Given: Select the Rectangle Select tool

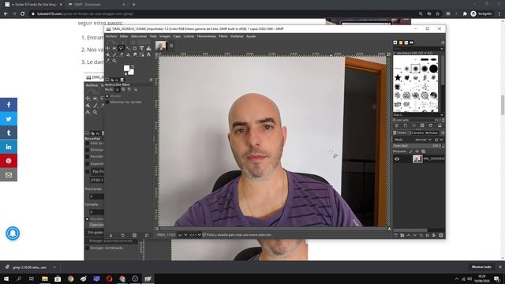Looking at the screenshot, I should (114, 48).
